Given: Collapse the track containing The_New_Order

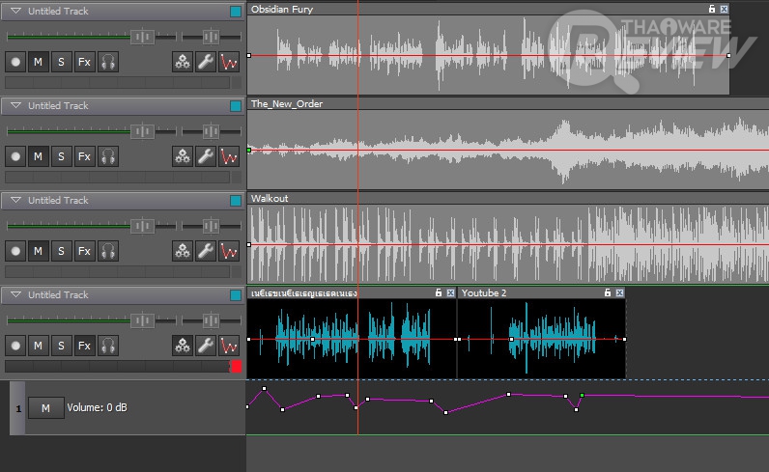Looking at the screenshot, I should coord(15,105).
